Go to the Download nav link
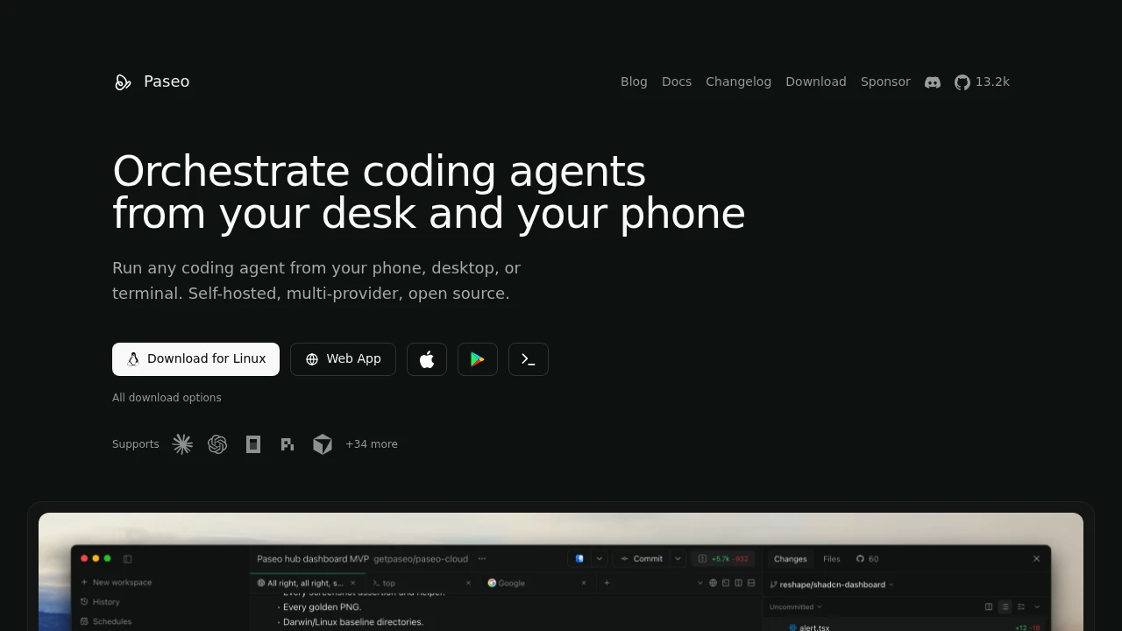The height and width of the screenshot is (631, 1122). (816, 82)
